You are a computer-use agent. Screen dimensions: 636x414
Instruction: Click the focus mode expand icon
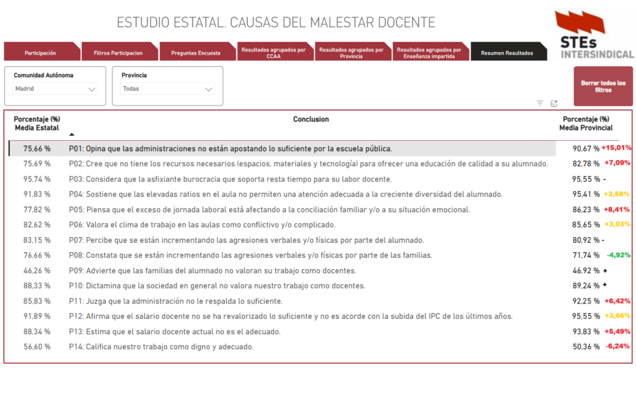coord(554,104)
